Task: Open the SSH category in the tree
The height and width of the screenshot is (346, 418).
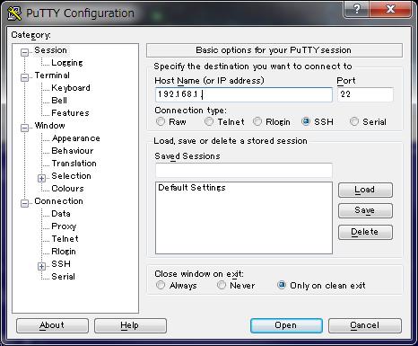Action: tap(61, 264)
